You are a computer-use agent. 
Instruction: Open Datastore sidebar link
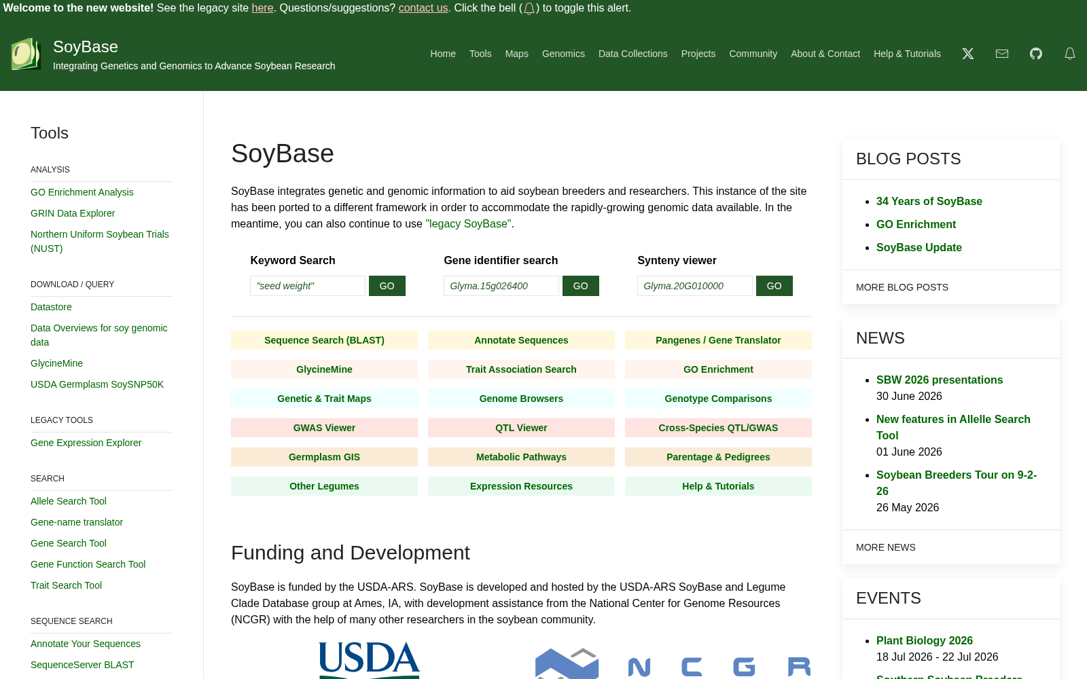click(51, 307)
